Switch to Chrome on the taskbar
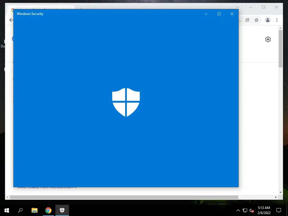 (48, 210)
